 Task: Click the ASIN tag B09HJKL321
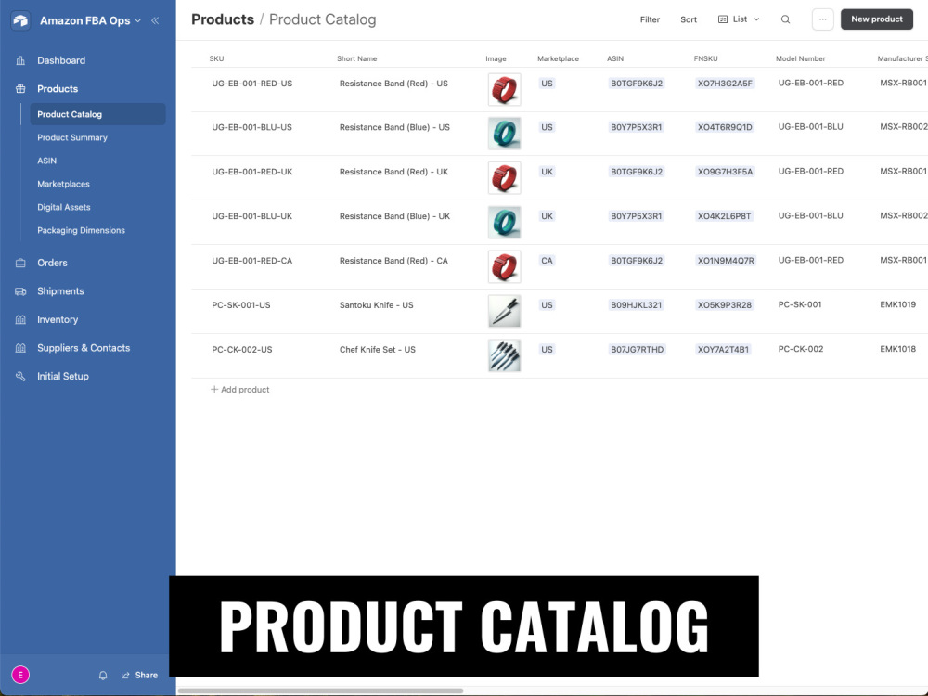(637, 305)
